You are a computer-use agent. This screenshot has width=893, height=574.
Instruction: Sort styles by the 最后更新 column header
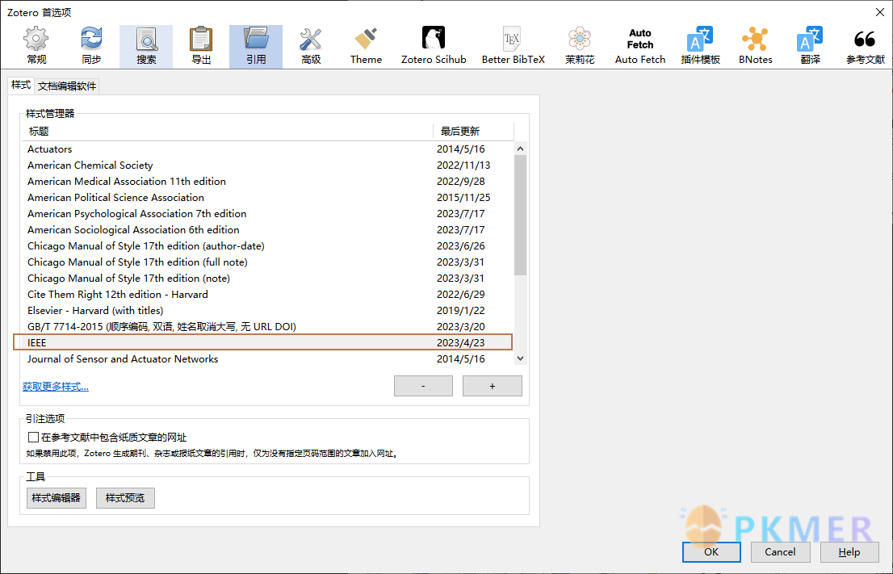pos(473,132)
